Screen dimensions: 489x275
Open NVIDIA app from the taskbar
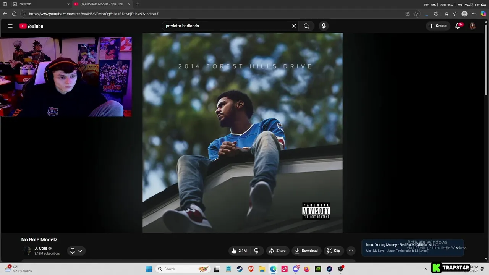[x=318, y=269]
